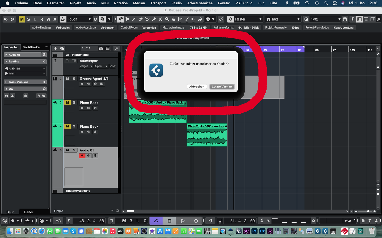Switch to the Sichtbarkeit tab

(x=32, y=47)
